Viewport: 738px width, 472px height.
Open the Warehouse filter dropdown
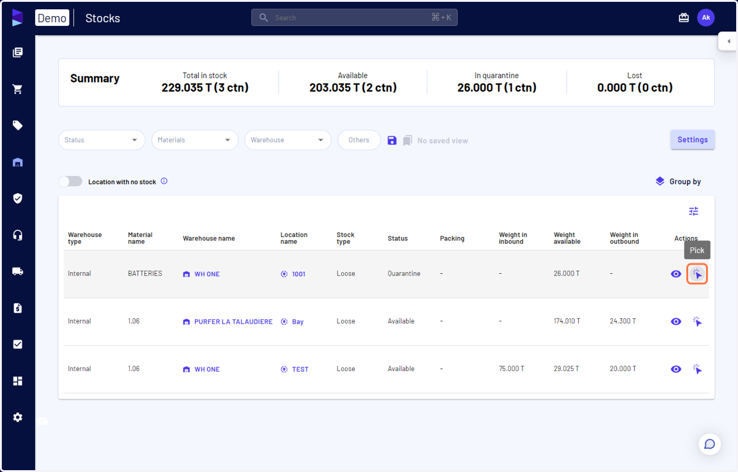pos(288,140)
